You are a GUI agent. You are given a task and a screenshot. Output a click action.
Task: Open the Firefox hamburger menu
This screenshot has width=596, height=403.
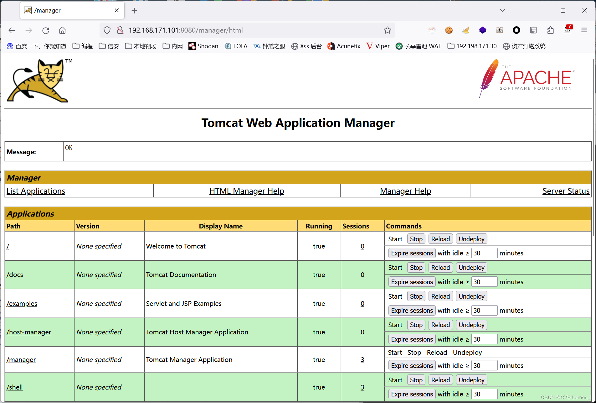click(x=584, y=30)
